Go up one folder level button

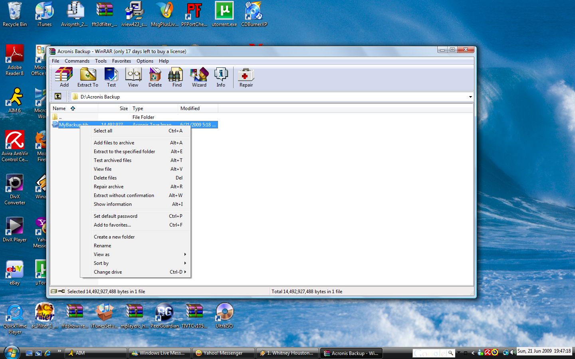pos(58,96)
